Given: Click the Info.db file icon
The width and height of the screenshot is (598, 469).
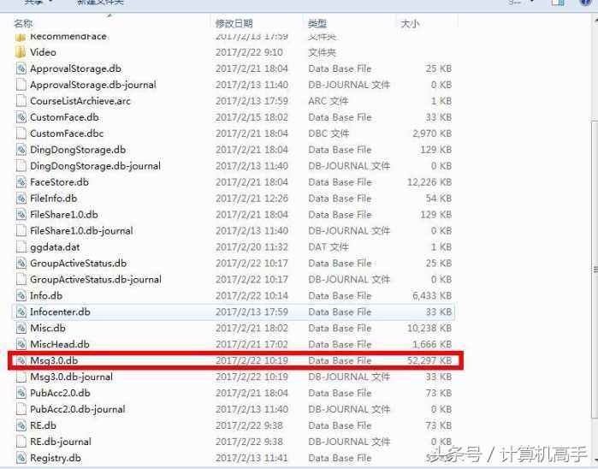Looking at the screenshot, I should pyautogui.click(x=21, y=296).
